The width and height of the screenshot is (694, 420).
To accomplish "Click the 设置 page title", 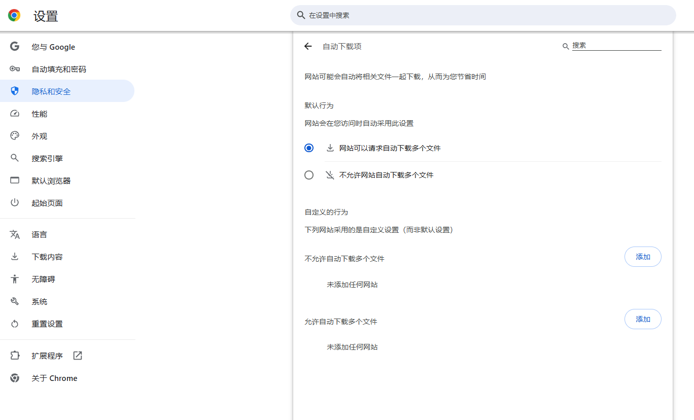I will coord(46,16).
